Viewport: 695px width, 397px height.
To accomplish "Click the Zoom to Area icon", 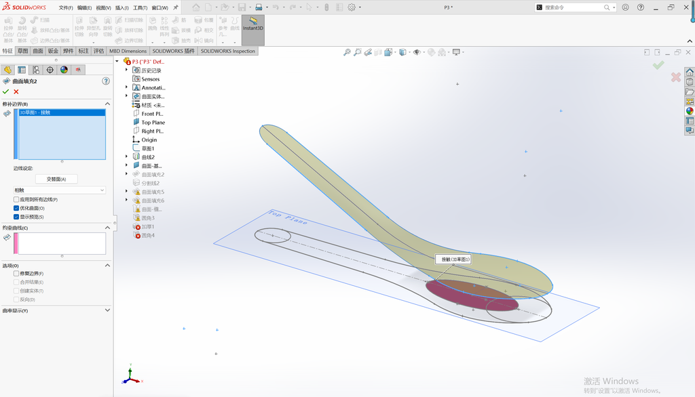I will click(x=358, y=52).
